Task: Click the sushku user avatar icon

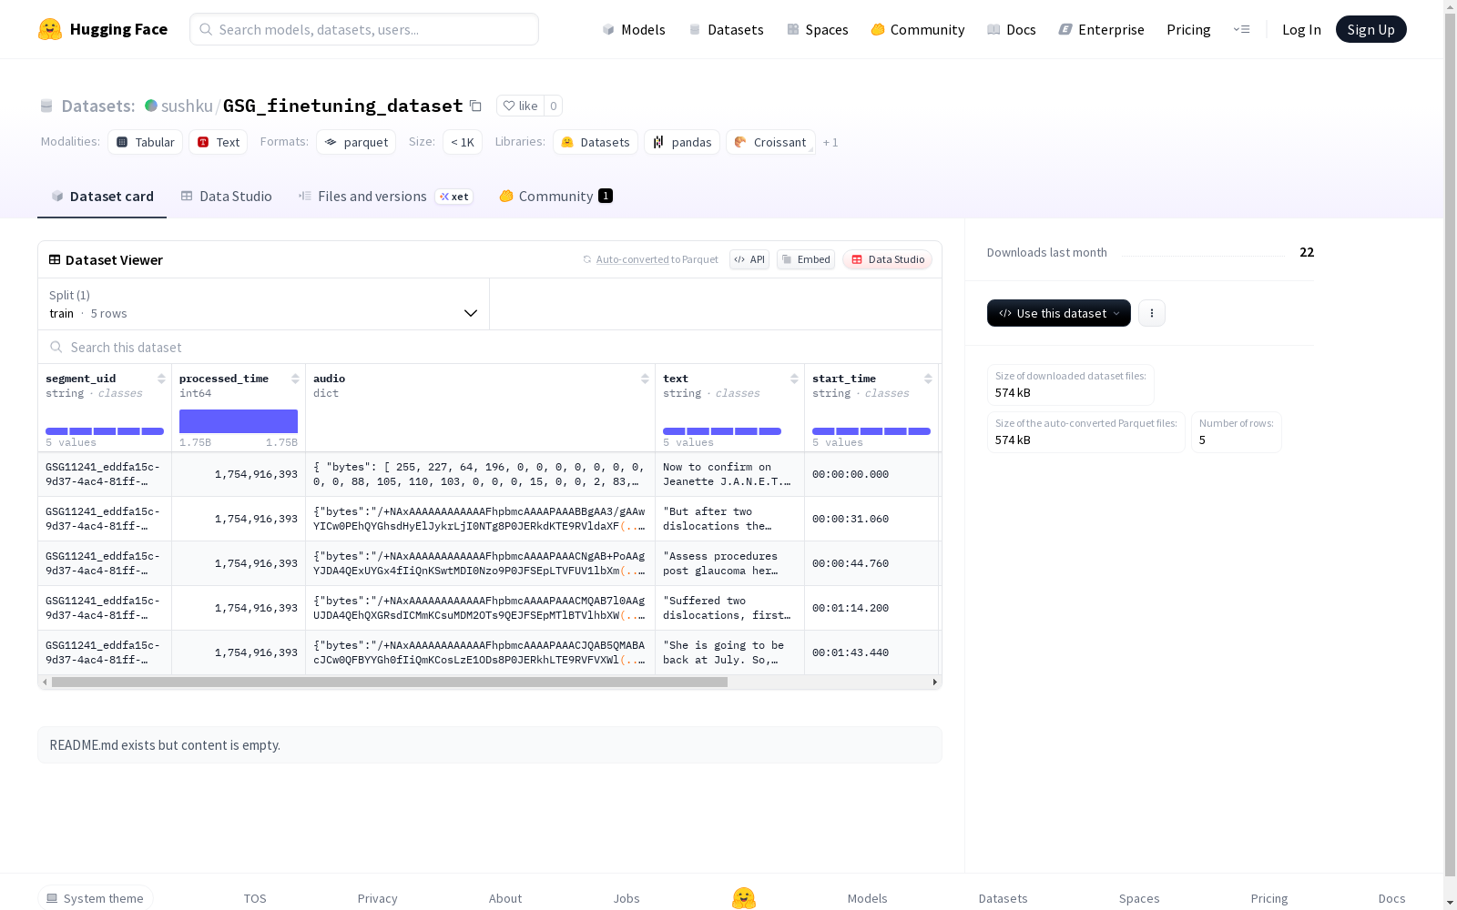Action: coord(151,106)
